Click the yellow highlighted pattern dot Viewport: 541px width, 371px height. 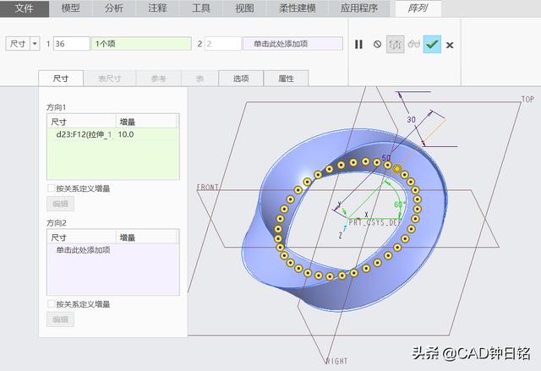coord(397,168)
